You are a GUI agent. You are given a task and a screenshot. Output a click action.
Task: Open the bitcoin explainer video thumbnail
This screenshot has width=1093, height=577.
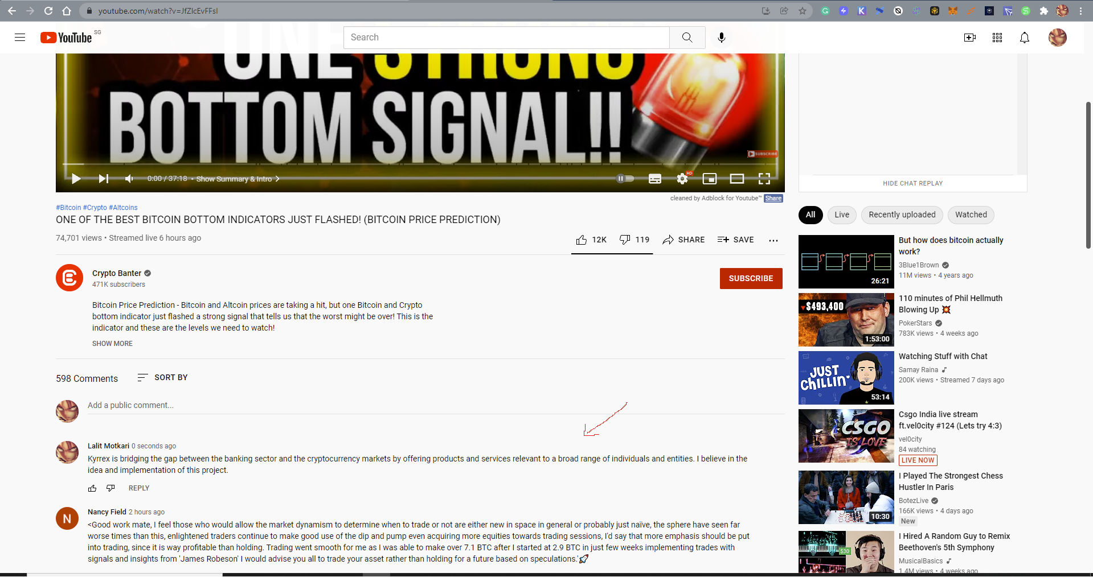click(846, 262)
